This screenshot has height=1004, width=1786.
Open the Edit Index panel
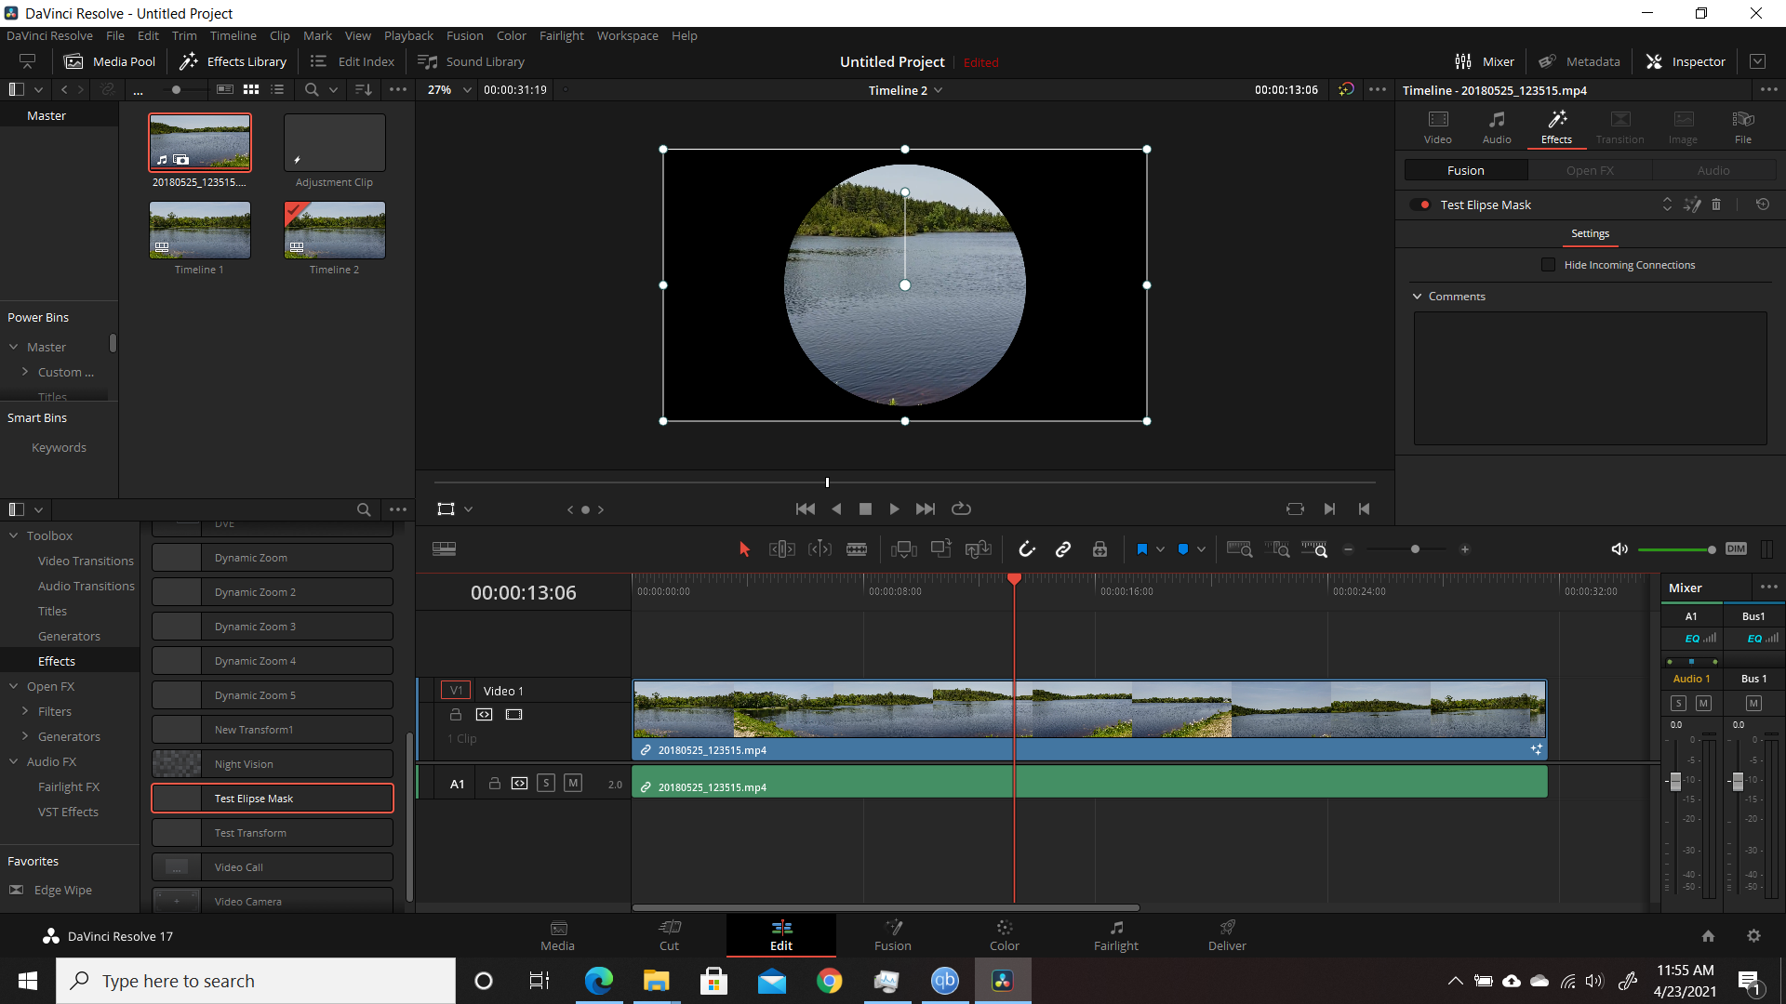click(353, 61)
